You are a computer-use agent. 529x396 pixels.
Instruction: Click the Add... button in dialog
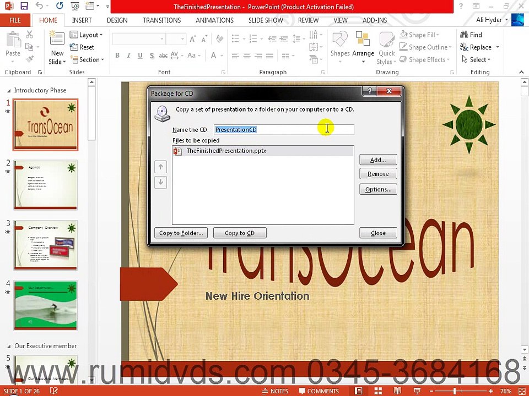(x=378, y=159)
